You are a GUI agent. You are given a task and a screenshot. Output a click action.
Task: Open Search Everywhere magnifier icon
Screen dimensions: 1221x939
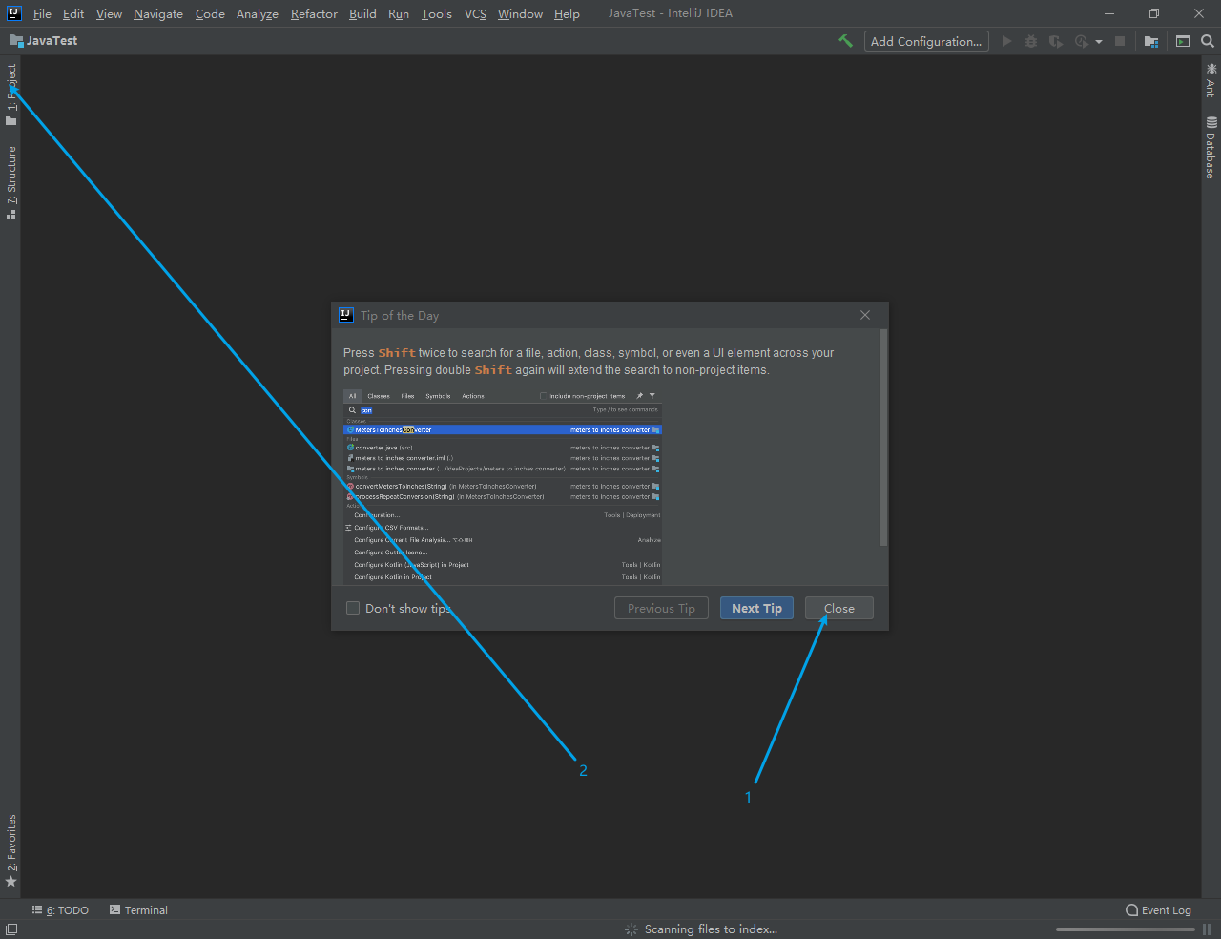point(1208,41)
